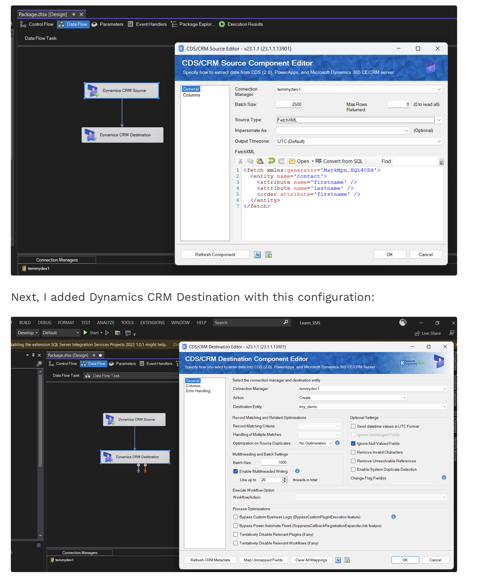The image size is (477, 576).
Task: Click Map Unmapped Fields button
Action: 263,560
